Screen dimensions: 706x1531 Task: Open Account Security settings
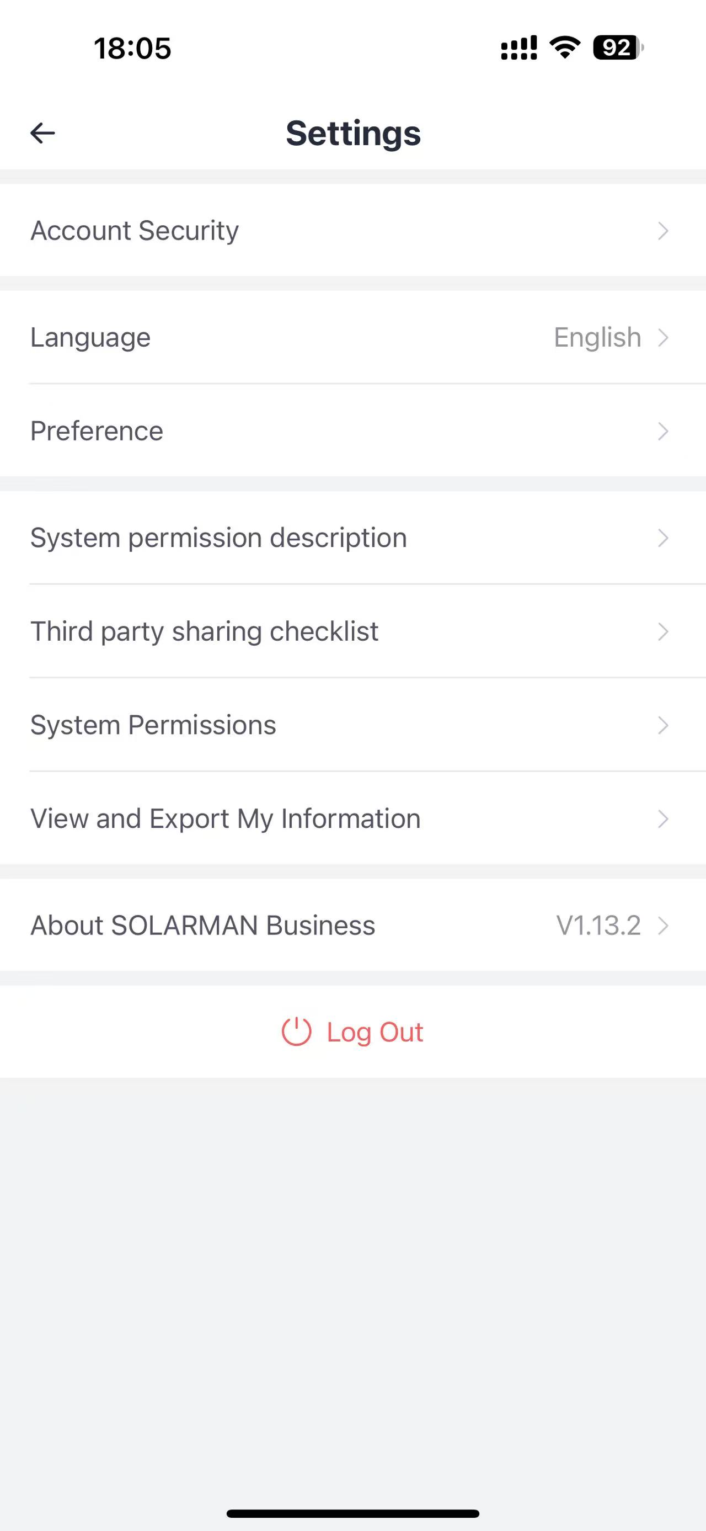tap(135, 231)
